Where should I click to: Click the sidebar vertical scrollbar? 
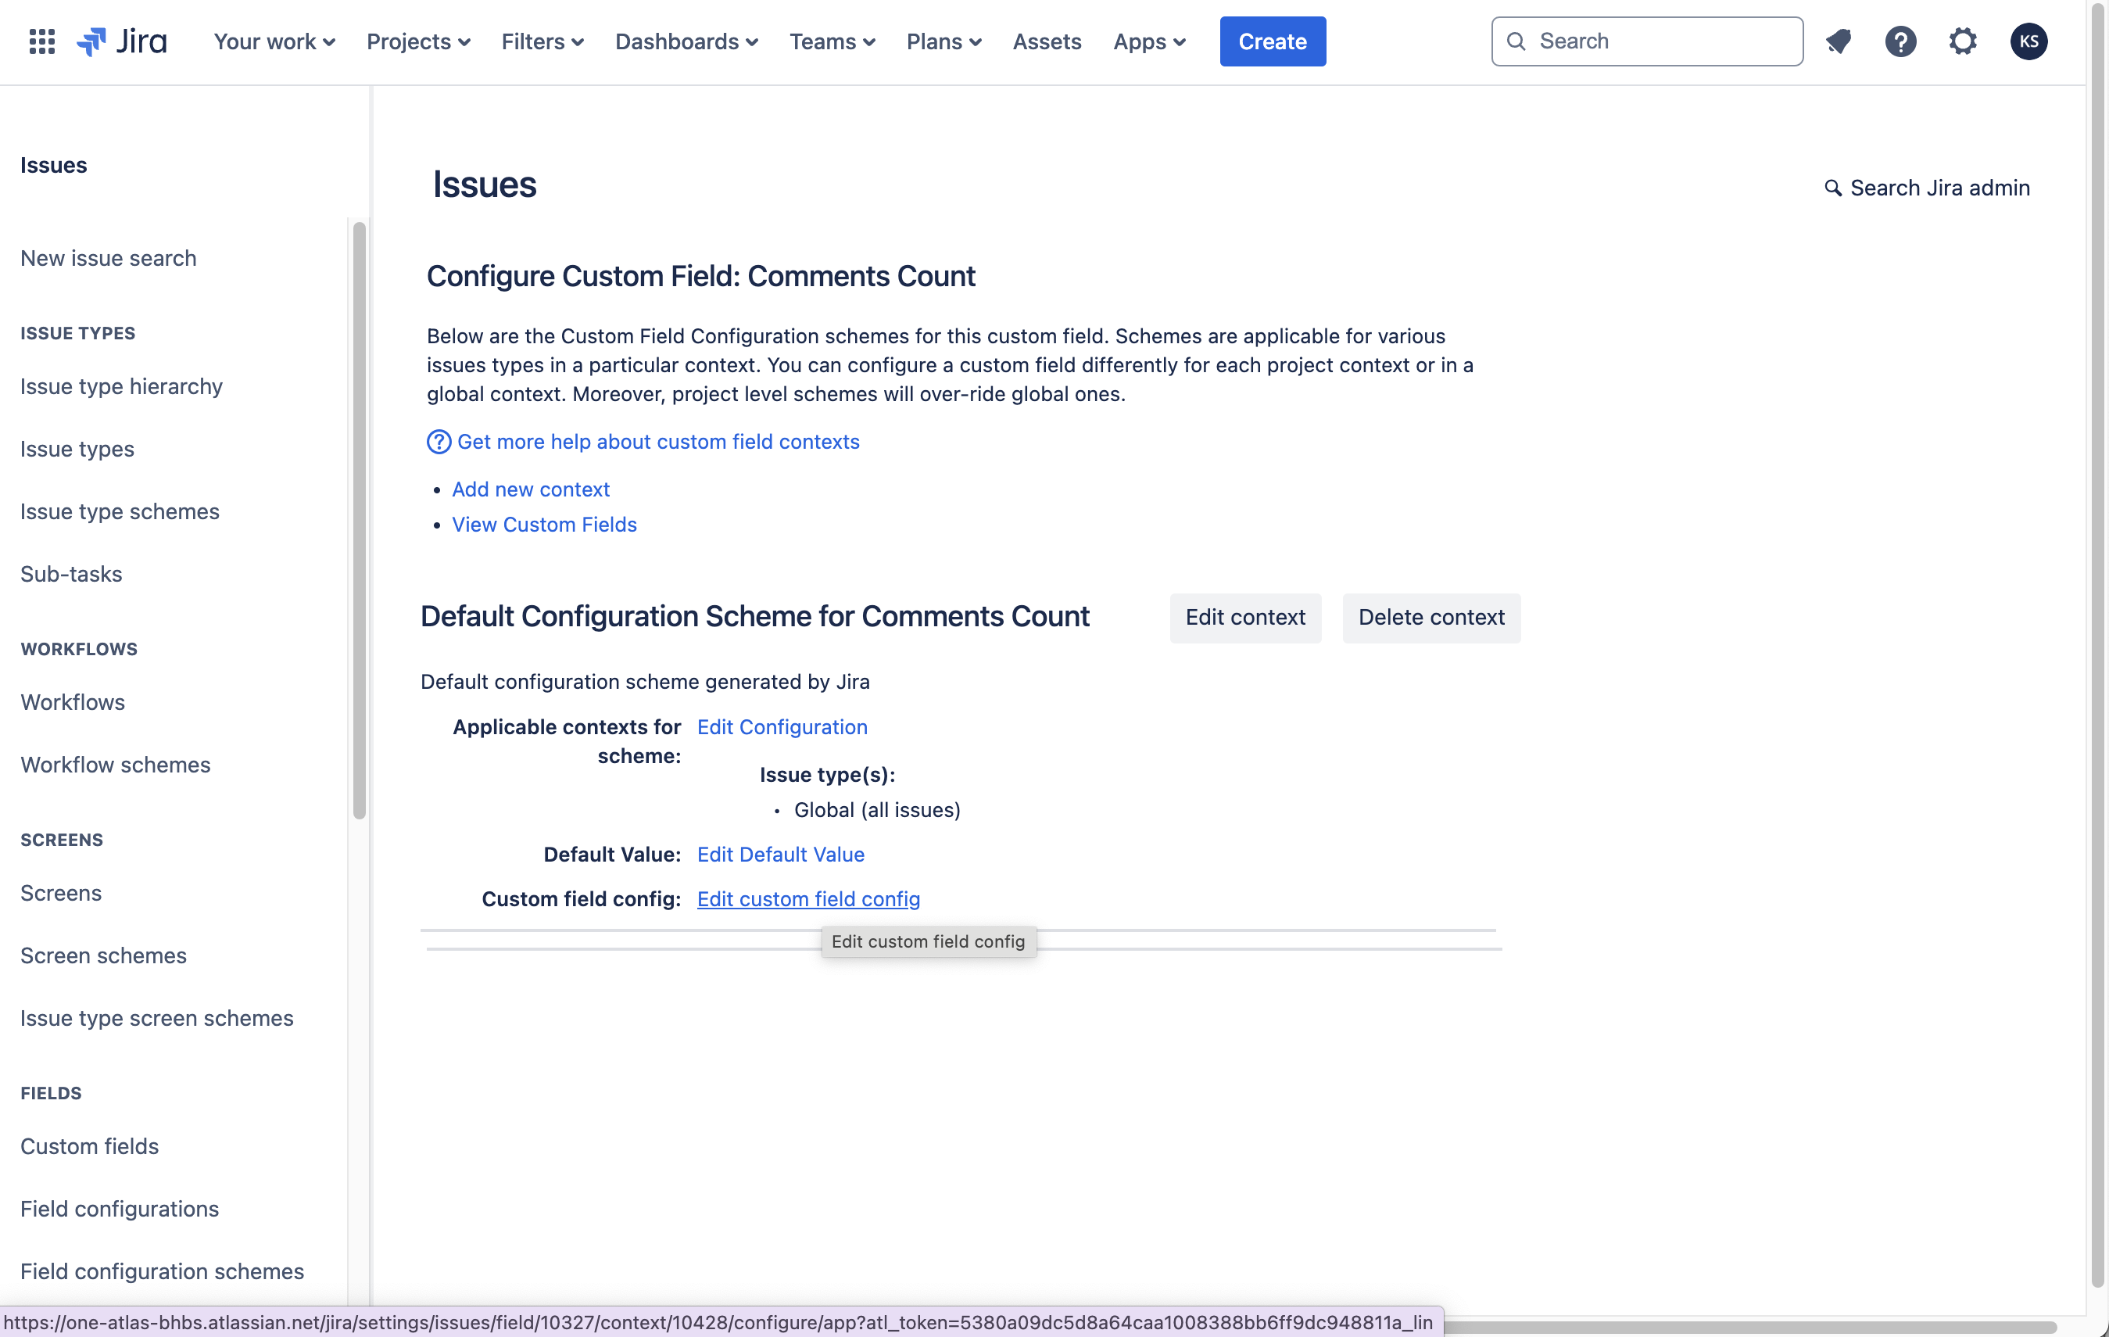[x=359, y=521]
